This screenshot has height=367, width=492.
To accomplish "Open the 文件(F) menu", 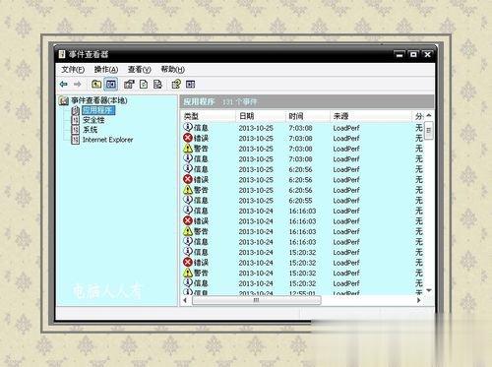I will (73, 70).
